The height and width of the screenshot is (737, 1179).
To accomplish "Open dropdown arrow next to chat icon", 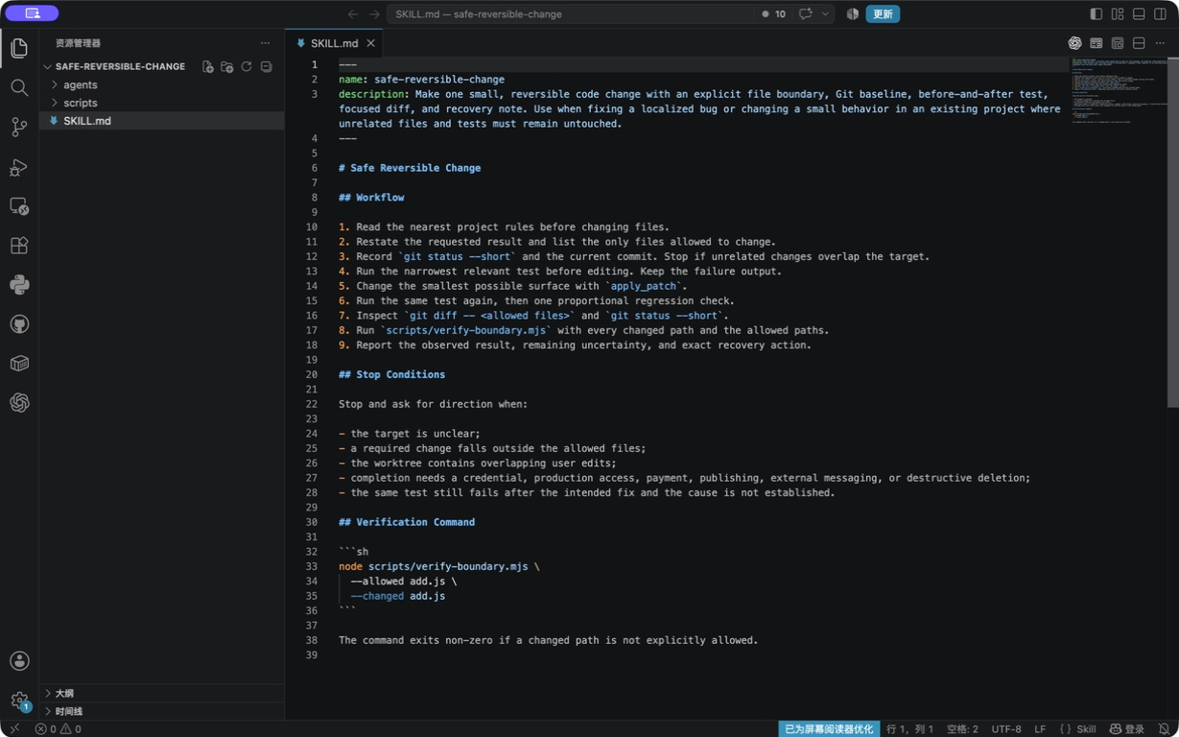I will 825,14.
